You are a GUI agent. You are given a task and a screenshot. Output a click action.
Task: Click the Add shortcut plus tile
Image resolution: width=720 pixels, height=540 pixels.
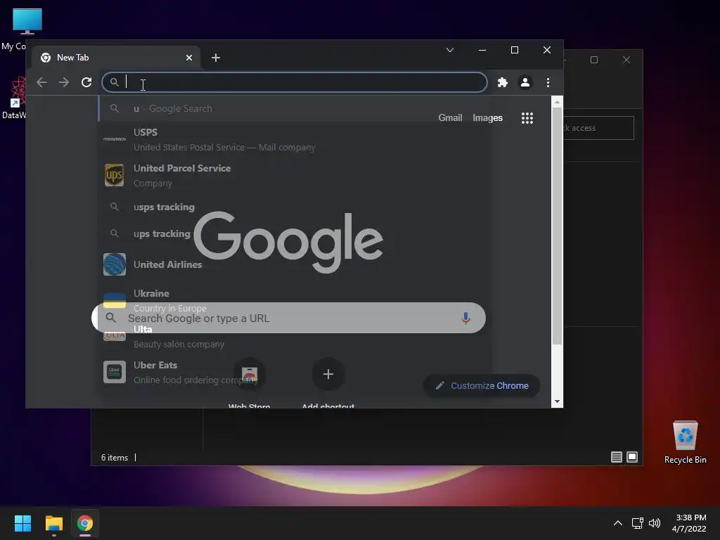(x=328, y=374)
